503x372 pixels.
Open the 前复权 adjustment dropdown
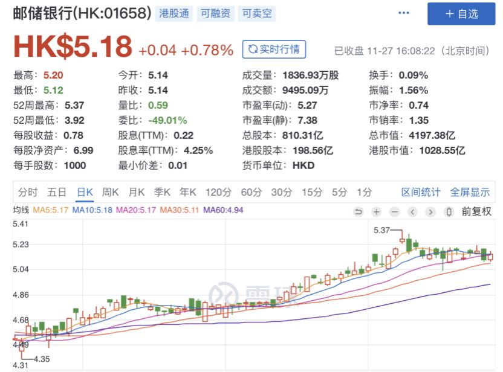(476, 211)
